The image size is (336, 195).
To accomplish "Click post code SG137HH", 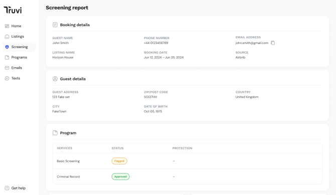I will (x=150, y=97).
